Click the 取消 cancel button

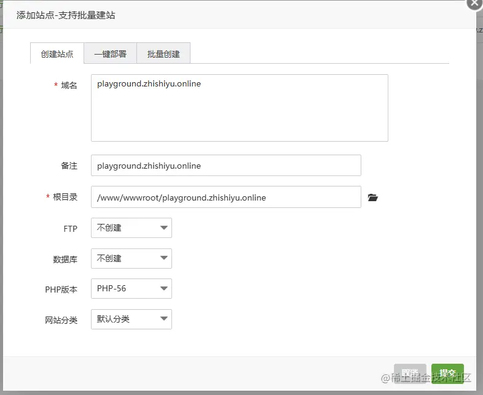pos(410,373)
